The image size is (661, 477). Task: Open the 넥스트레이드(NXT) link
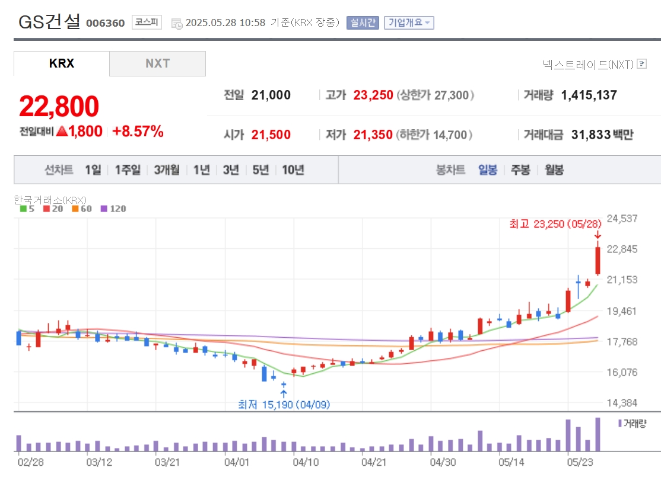(x=588, y=64)
